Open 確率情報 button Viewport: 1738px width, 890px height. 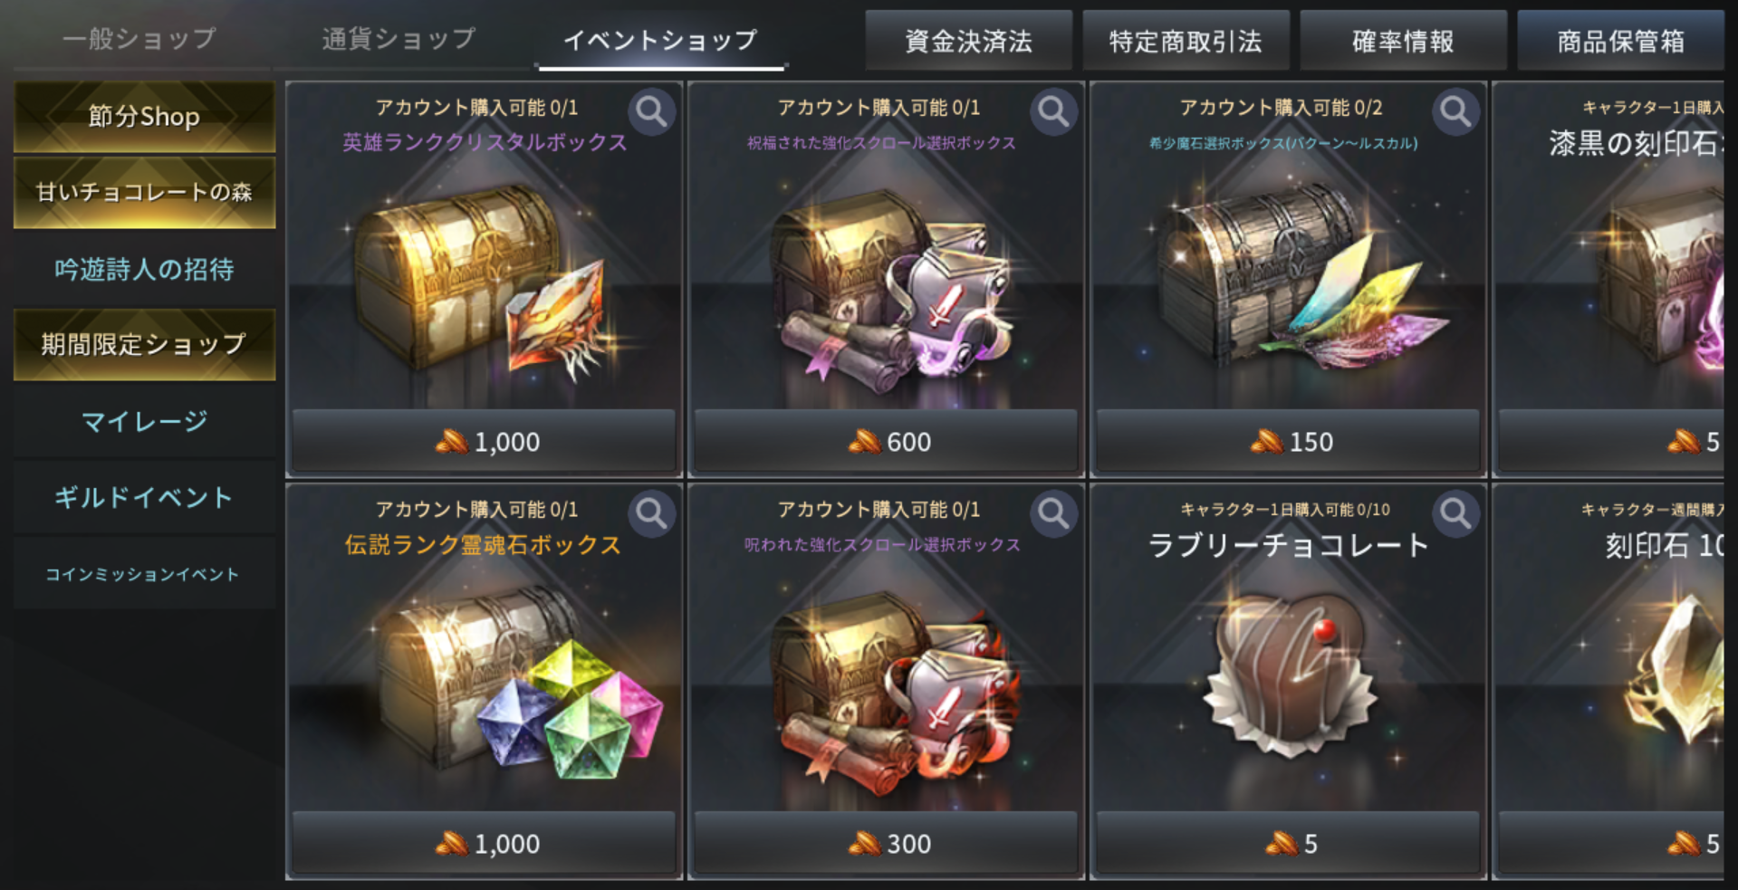(1403, 41)
